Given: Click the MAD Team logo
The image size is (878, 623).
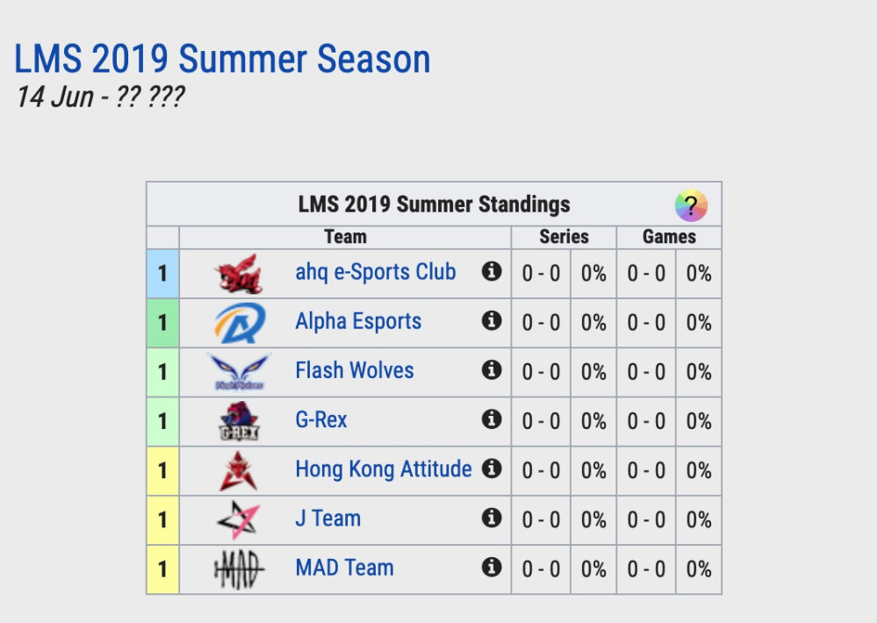Looking at the screenshot, I should 239,569.
